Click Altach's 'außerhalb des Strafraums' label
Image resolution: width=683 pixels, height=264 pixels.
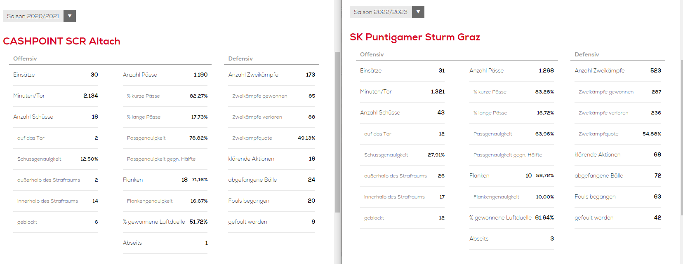click(49, 180)
